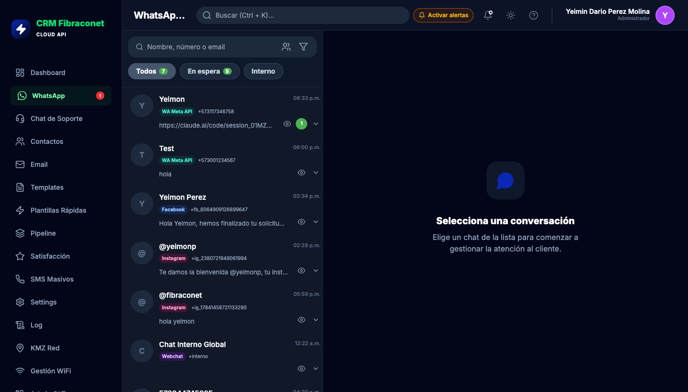Open the notifications bell
The height and width of the screenshot is (392, 688).
tap(488, 15)
